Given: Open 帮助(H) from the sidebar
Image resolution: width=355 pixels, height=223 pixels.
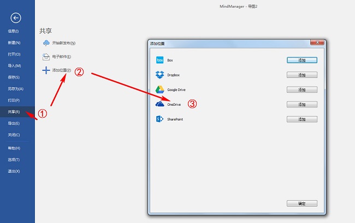Looking at the screenshot, I should point(14,148).
